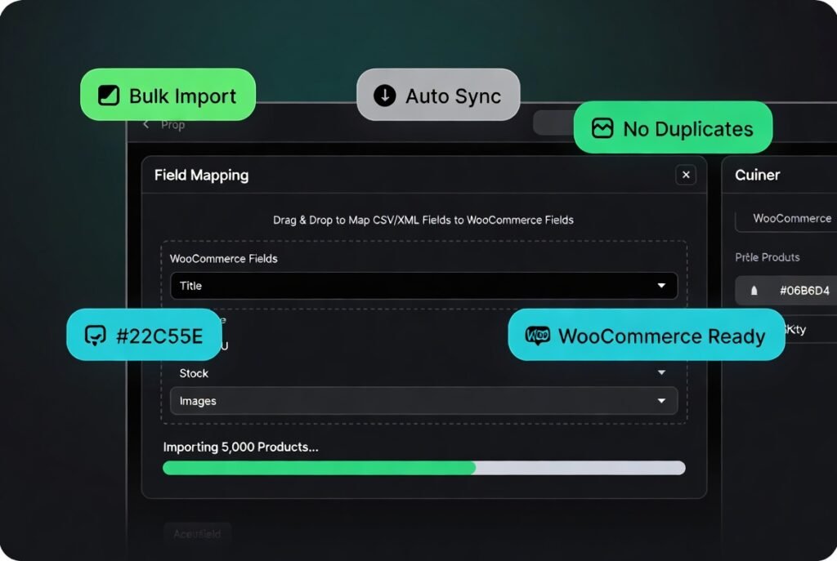Click the No Duplicates label text

688,128
